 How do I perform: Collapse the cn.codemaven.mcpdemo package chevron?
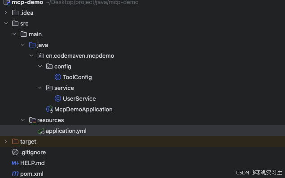click(31, 55)
